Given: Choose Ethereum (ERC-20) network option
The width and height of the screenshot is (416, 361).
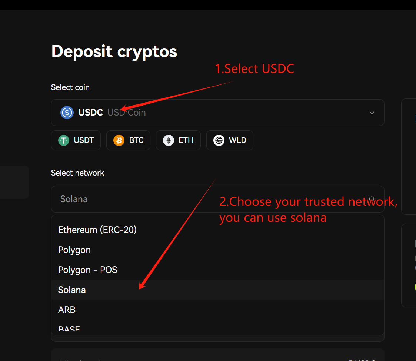Looking at the screenshot, I should coord(97,230).
